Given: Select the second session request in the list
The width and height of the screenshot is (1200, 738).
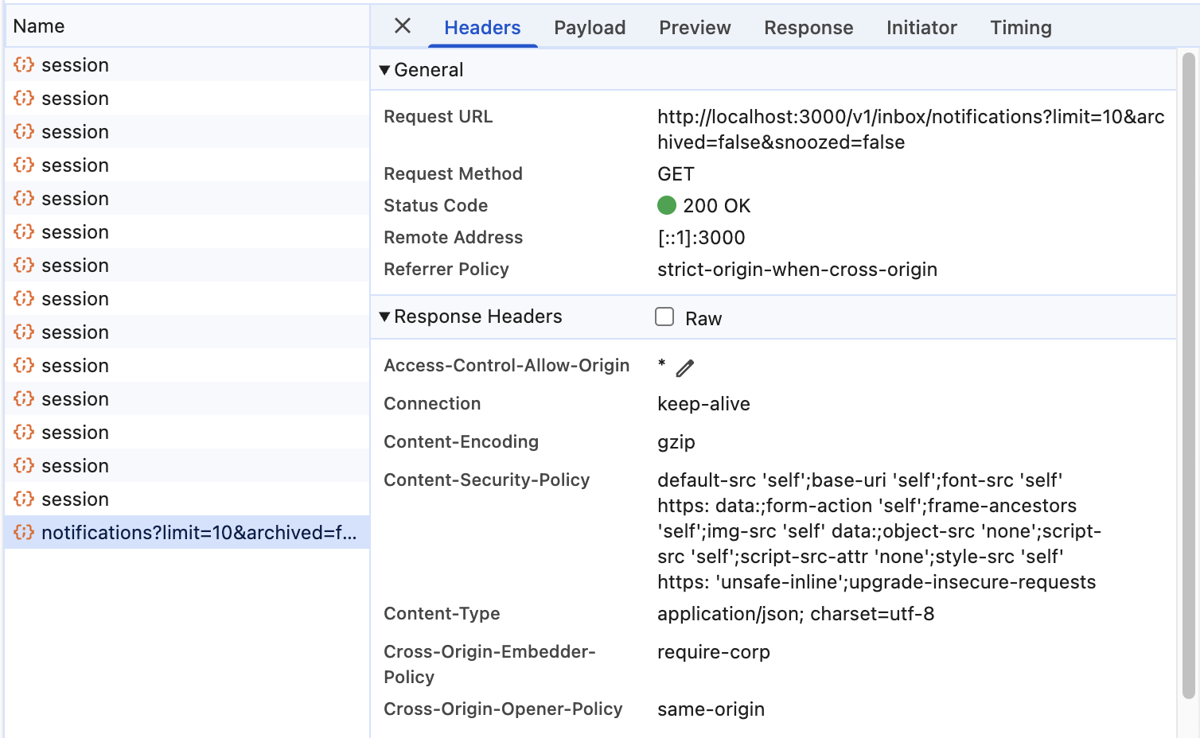Looking at the screenshot, I should 76,99.
